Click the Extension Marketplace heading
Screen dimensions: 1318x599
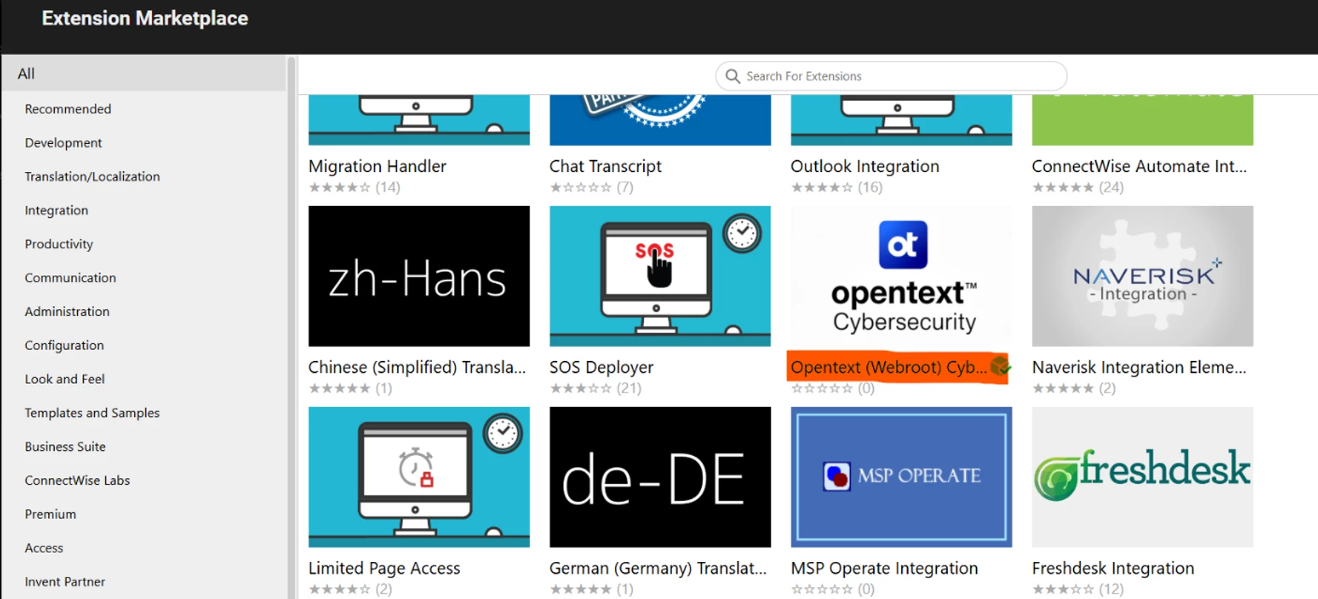145,19
